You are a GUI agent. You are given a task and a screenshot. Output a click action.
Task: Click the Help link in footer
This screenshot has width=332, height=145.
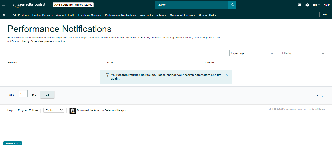tap(10, 110)
